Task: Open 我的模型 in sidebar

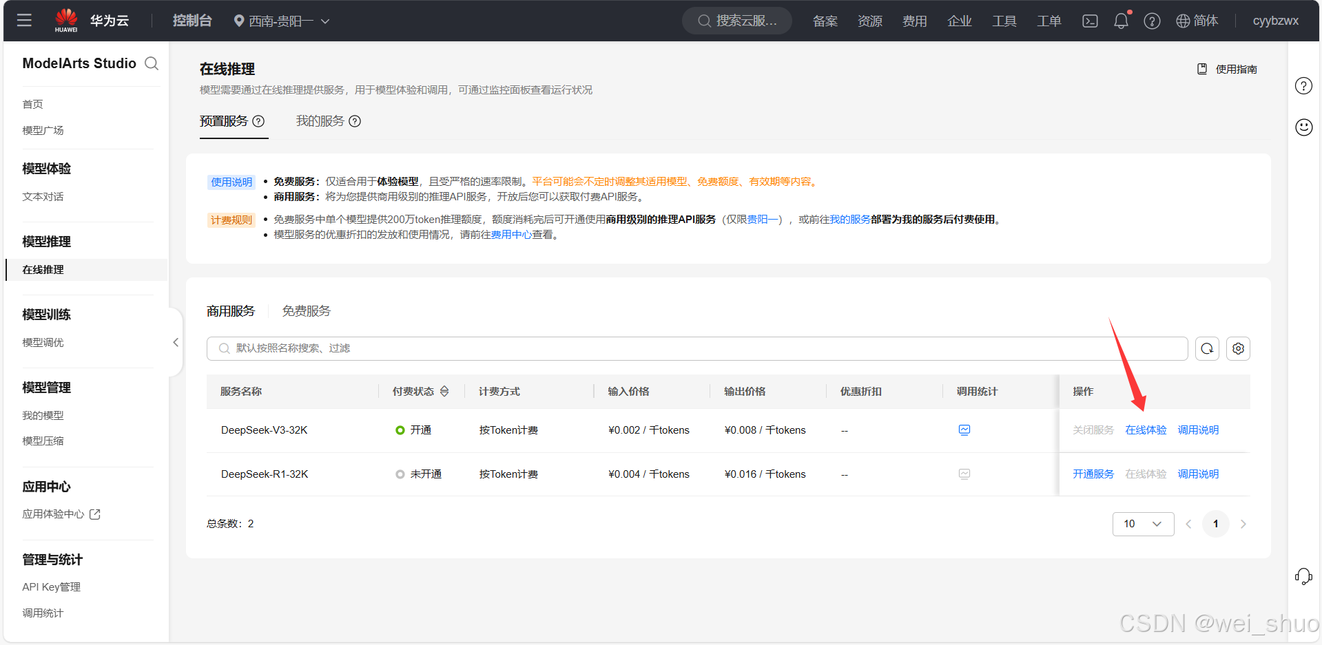Action: point(43,416)
